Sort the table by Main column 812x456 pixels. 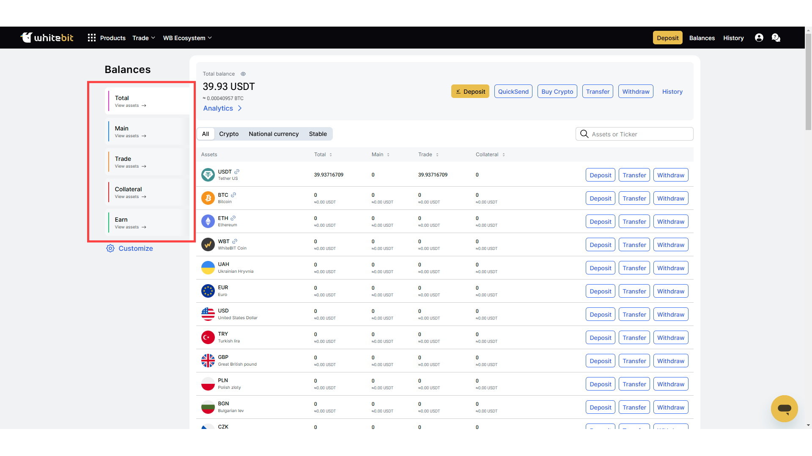point(381,155)
